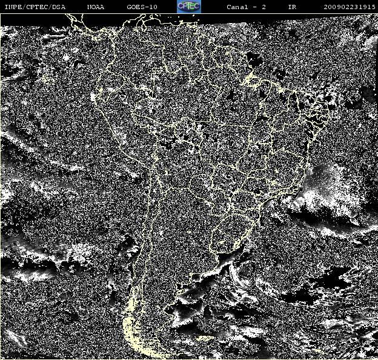Click the 'IR' label in the header
This screenshot has width=378, height=360.
[292, 7]
